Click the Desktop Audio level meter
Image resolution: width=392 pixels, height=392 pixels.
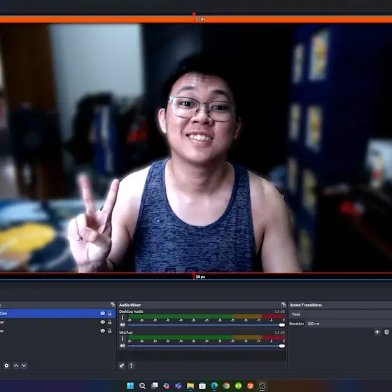tap(206, 316)
